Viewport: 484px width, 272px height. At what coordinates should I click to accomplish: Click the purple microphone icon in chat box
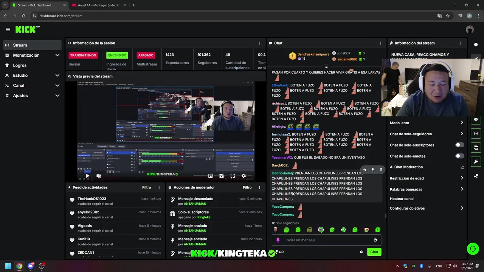pos(278,240)
